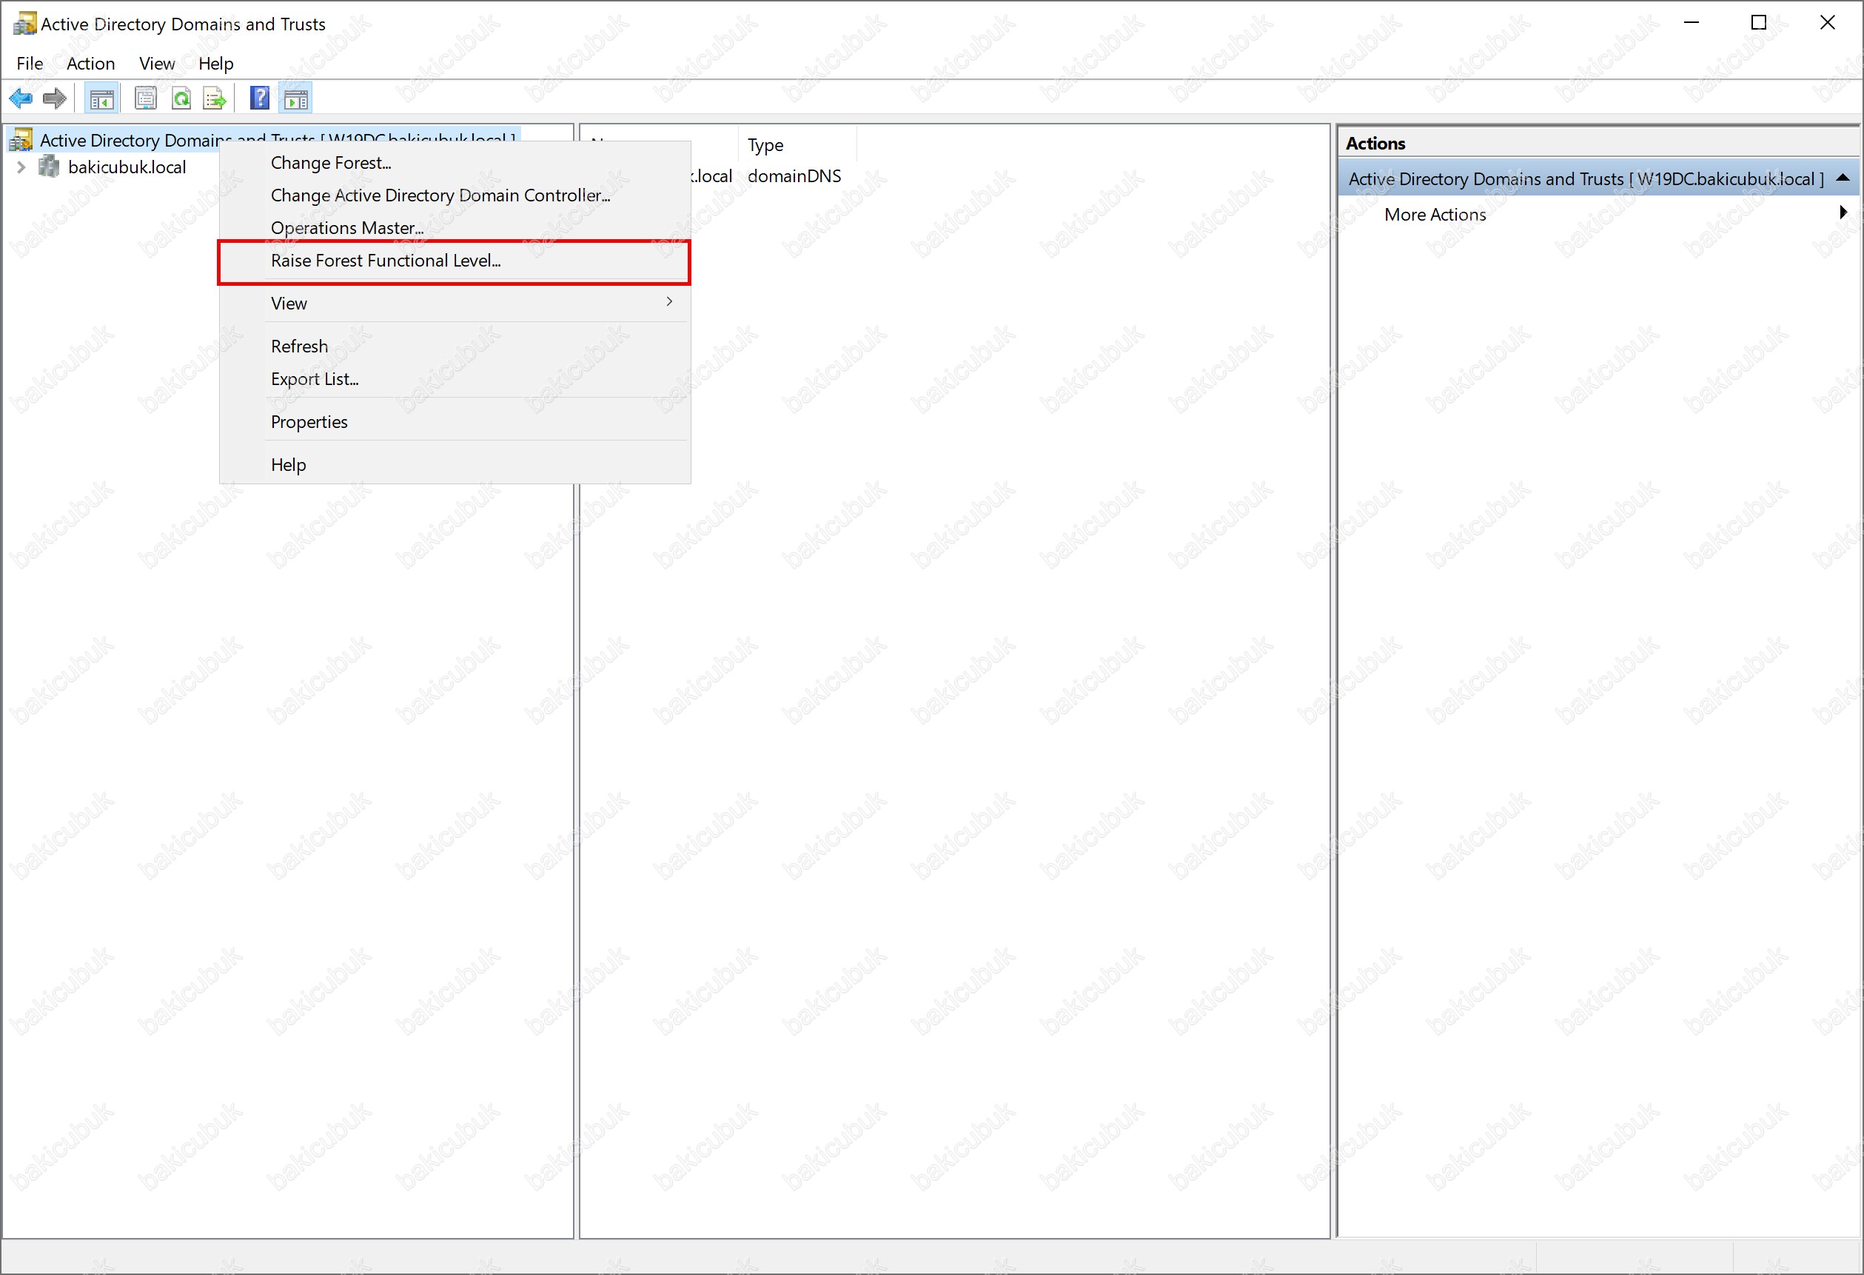
Task: Click the blue Help toolbar icon
Action: click(x=260, y=98)
